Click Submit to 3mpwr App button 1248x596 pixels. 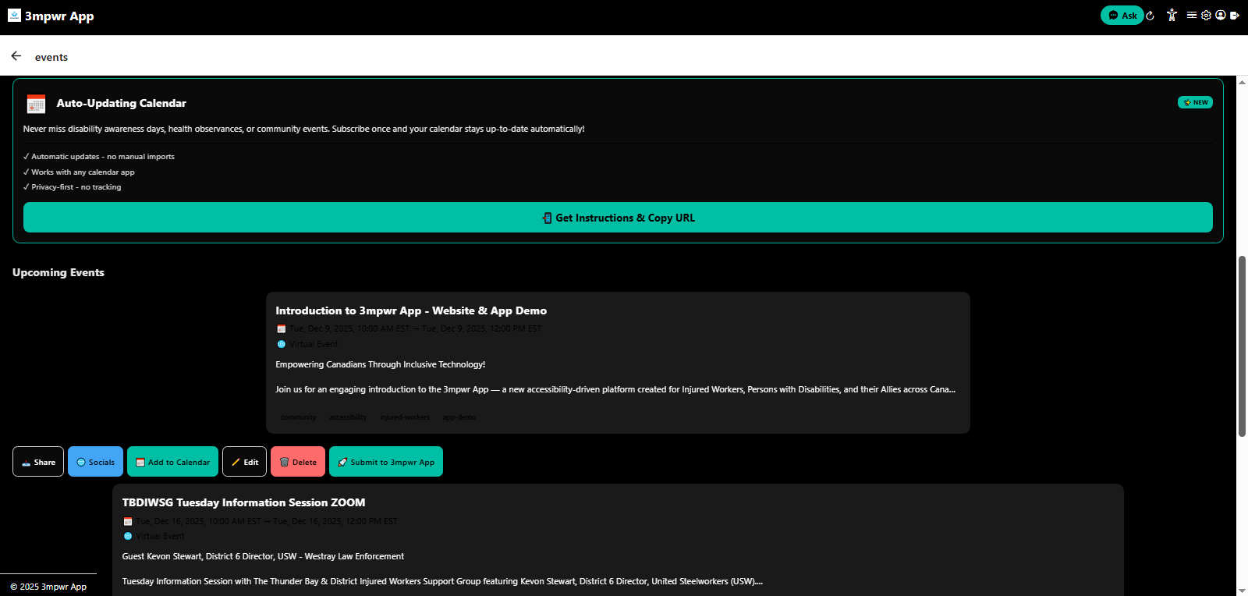[385, 462]
